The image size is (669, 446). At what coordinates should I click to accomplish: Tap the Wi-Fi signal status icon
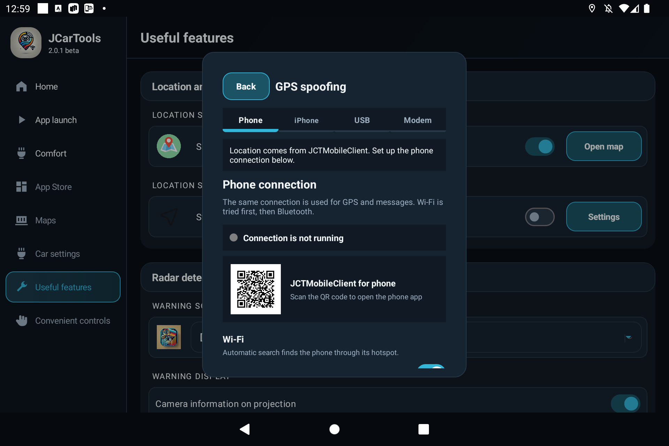(624, 8)
